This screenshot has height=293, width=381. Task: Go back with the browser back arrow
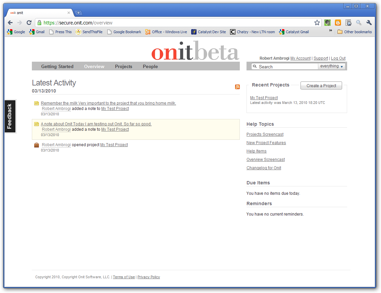pos(10,22)
